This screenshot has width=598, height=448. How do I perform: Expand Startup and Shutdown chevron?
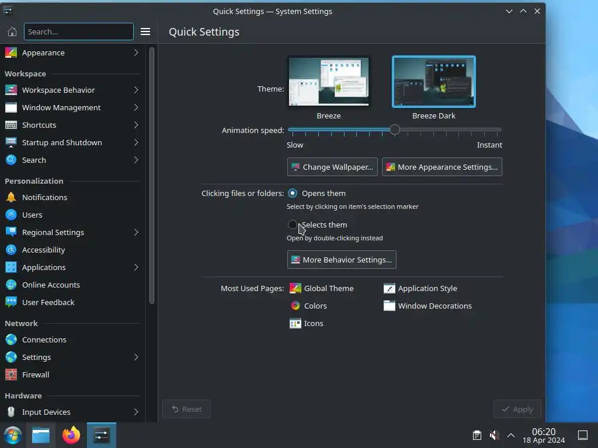(x=136, y=142)
